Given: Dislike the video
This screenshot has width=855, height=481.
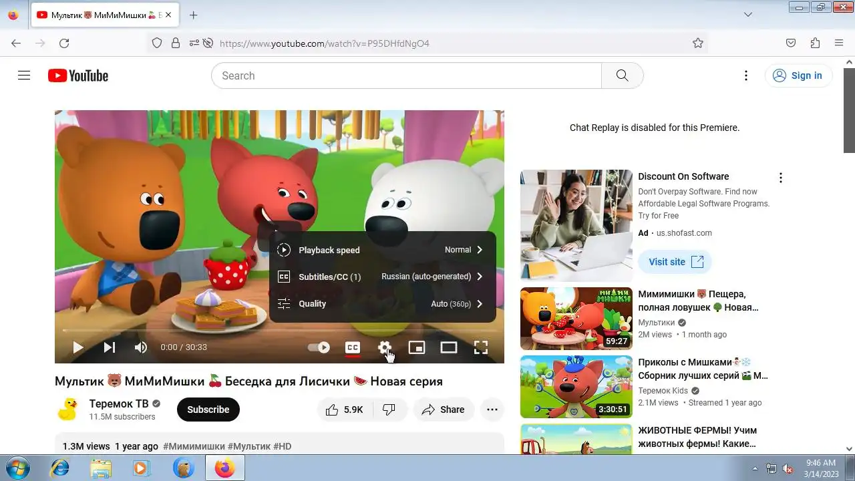Looking at the screenshot, I should pyautogui.click(x=389, y=410).
